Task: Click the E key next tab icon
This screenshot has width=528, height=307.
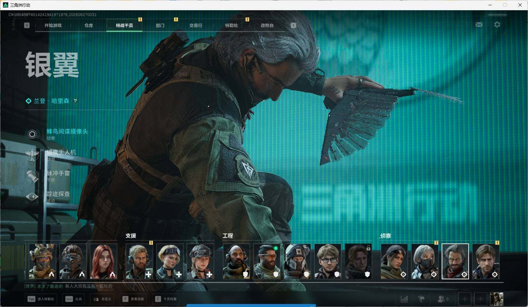Action: click(293, 25)
